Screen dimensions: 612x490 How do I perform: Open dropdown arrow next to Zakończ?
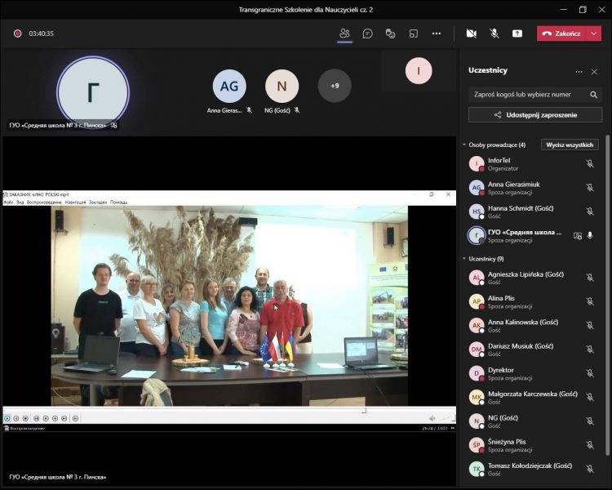coord(594,33)
